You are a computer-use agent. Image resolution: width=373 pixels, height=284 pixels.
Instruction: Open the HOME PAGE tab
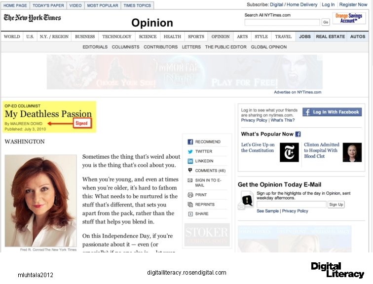(x=15, y=5)
